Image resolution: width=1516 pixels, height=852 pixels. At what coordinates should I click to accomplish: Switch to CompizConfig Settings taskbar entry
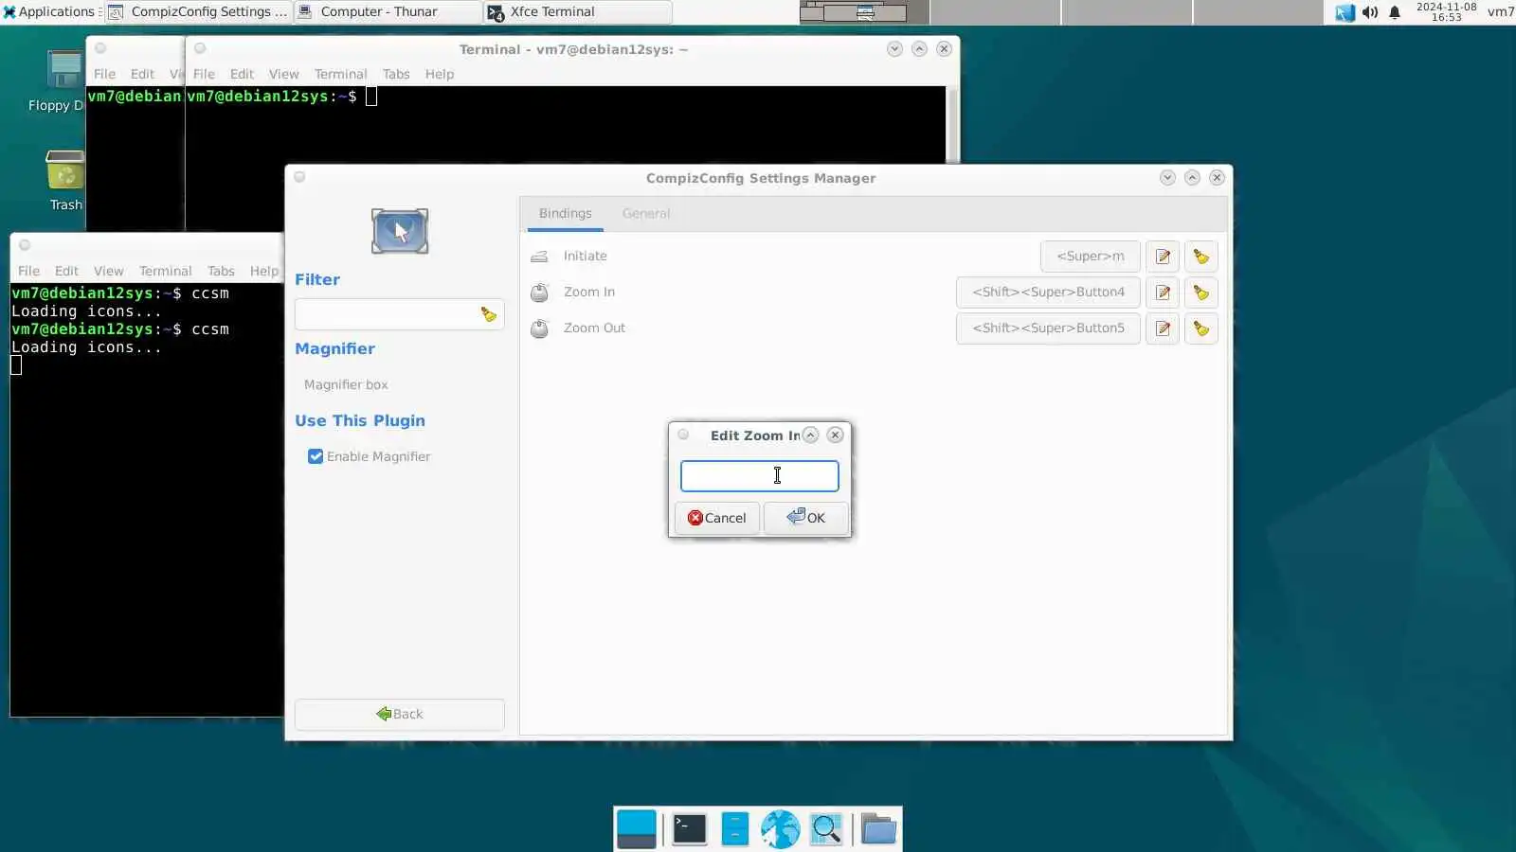point(198,12)
